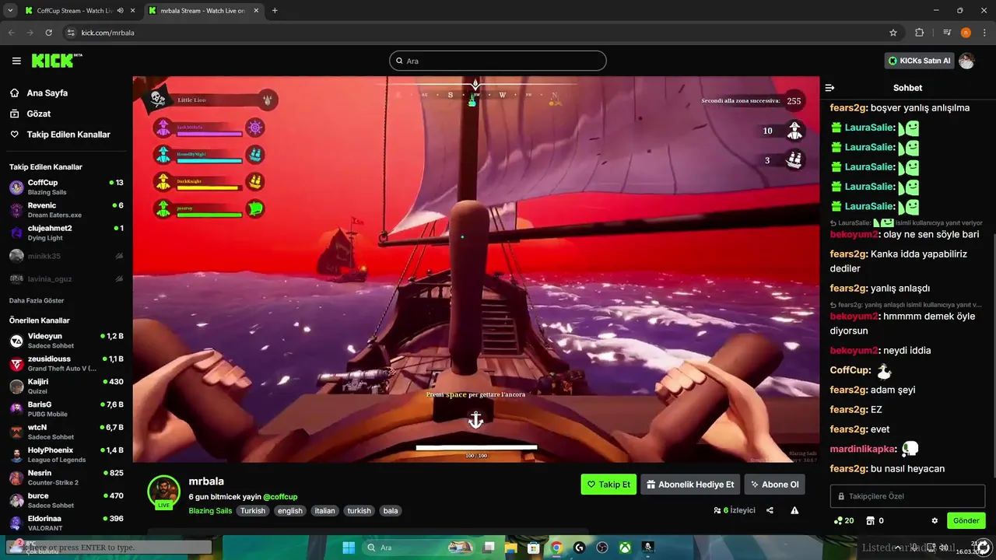This screenshot has width=996, height=560.
Task: Open Gözat browse page
Action: [x=39, y=114]
